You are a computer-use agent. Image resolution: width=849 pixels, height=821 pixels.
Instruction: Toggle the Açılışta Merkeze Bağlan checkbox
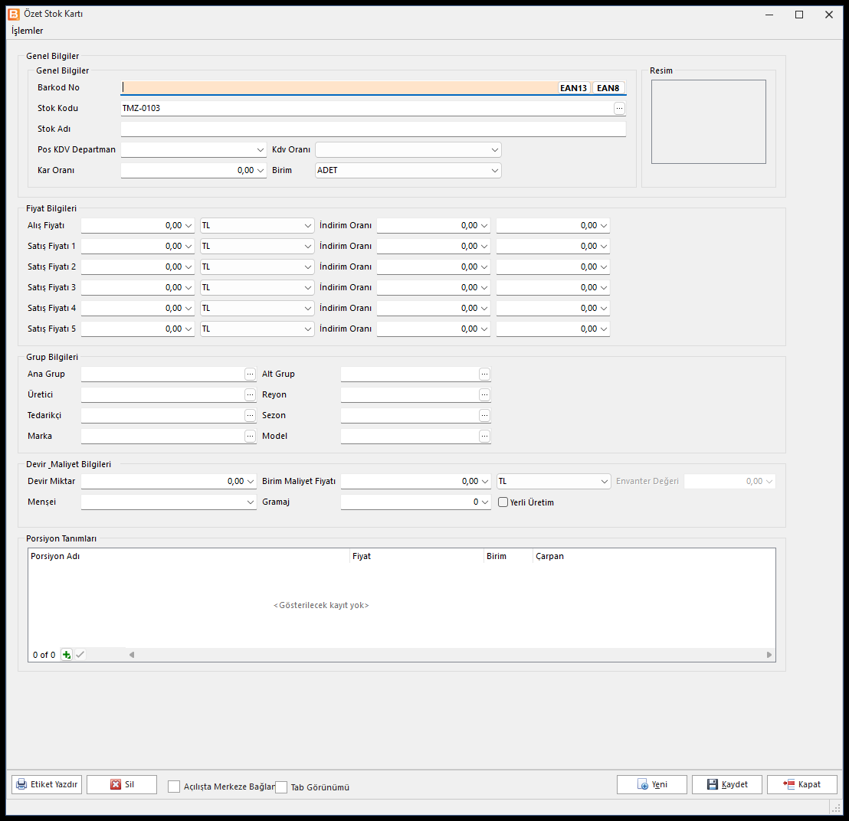174,787
